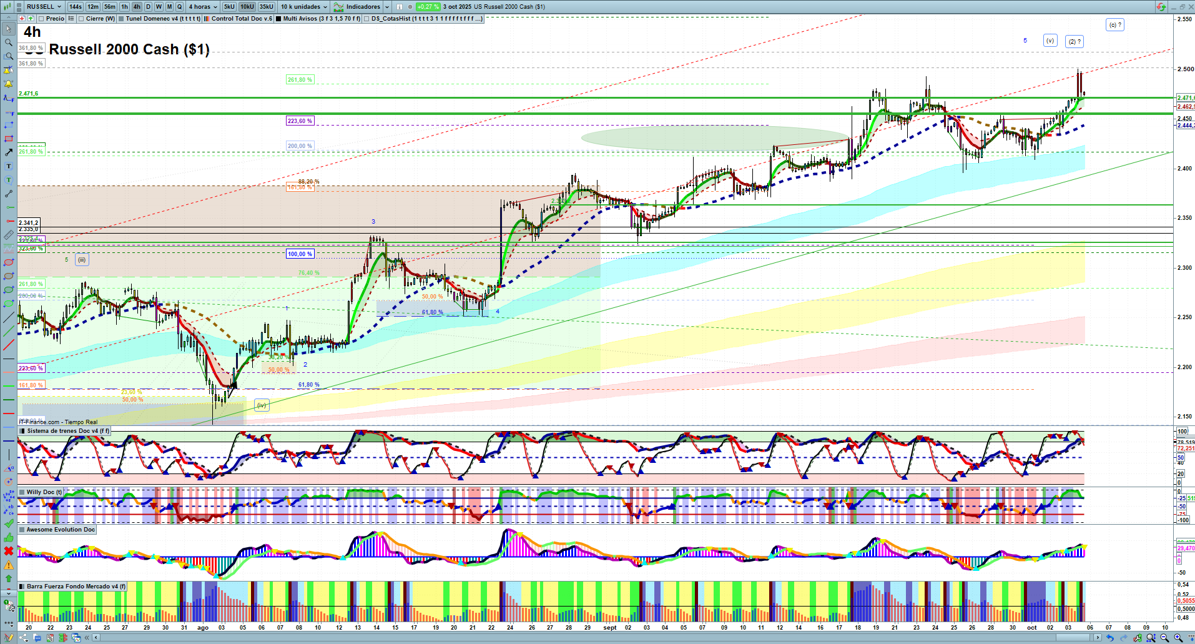Select the ruler measuring tool
This screenshot has height=644, width=1195.
pyautogui.click(x=9, y=235)
